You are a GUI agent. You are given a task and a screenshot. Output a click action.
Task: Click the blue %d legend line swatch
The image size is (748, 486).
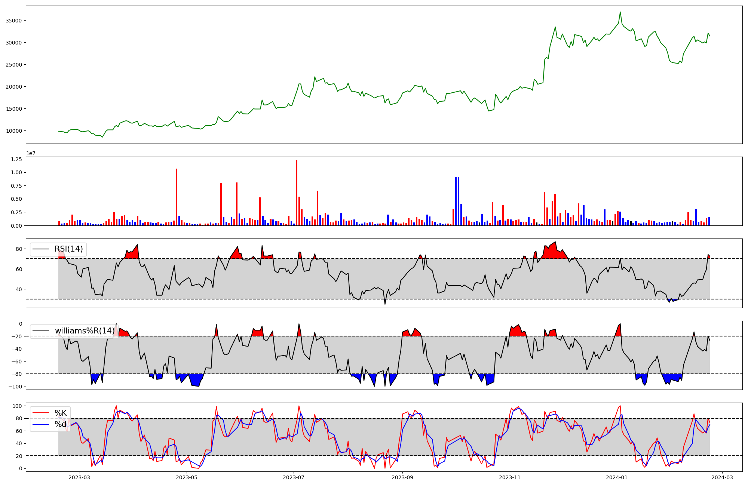pos(41,424)
